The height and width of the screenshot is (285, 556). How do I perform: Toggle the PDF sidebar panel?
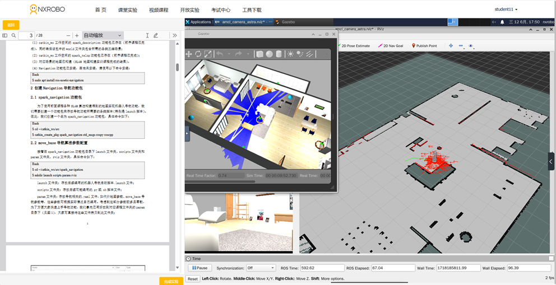tap(5, 35)
